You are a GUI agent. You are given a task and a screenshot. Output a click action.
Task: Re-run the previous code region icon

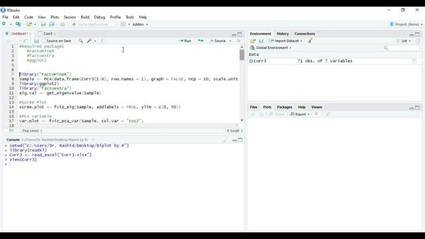tap(201, 40)
